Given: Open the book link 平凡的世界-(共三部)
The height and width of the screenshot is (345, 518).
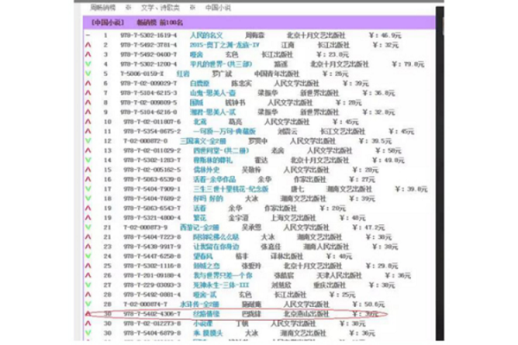Looking at the screenshot, I should (217, 64).
